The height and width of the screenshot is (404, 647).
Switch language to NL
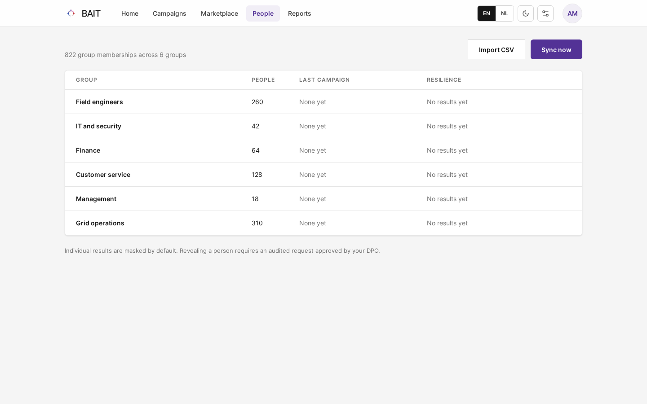click(505, 13)
